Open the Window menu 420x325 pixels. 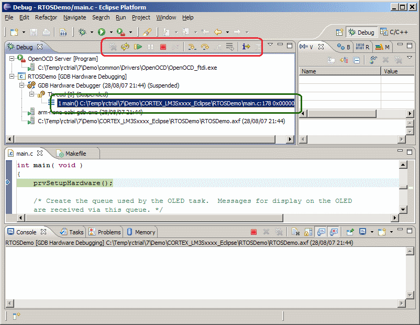[x=166, y=17]
